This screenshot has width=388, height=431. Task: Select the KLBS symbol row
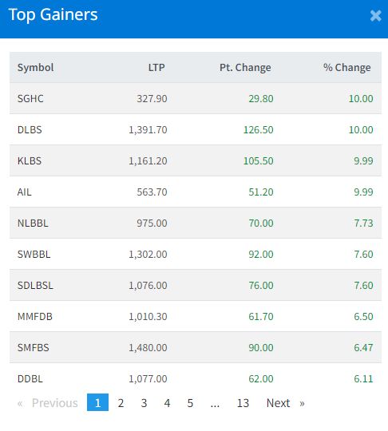point(196,160)
